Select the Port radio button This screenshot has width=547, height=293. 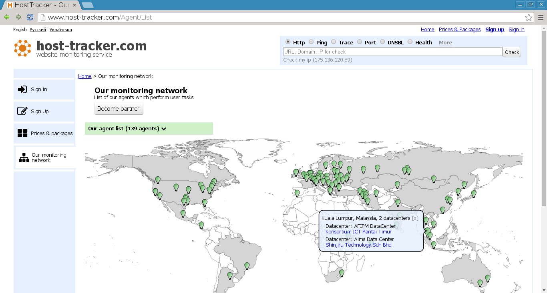coord(360,42)
